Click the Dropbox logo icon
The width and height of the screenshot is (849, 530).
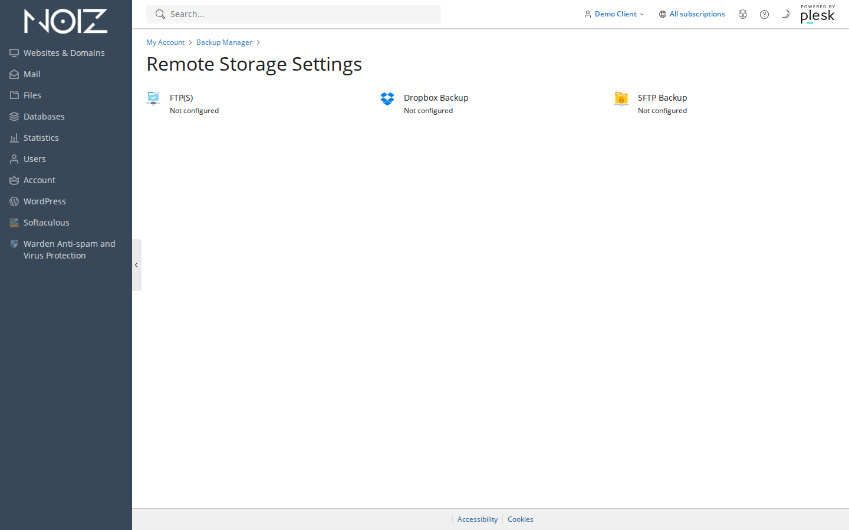[x=387, y=98]
